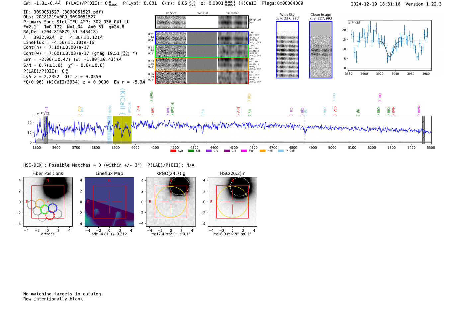Click the 2024-12-19 18:31:16 timestamp
Viewport: 465px width, 317px height.
[376, 4]
